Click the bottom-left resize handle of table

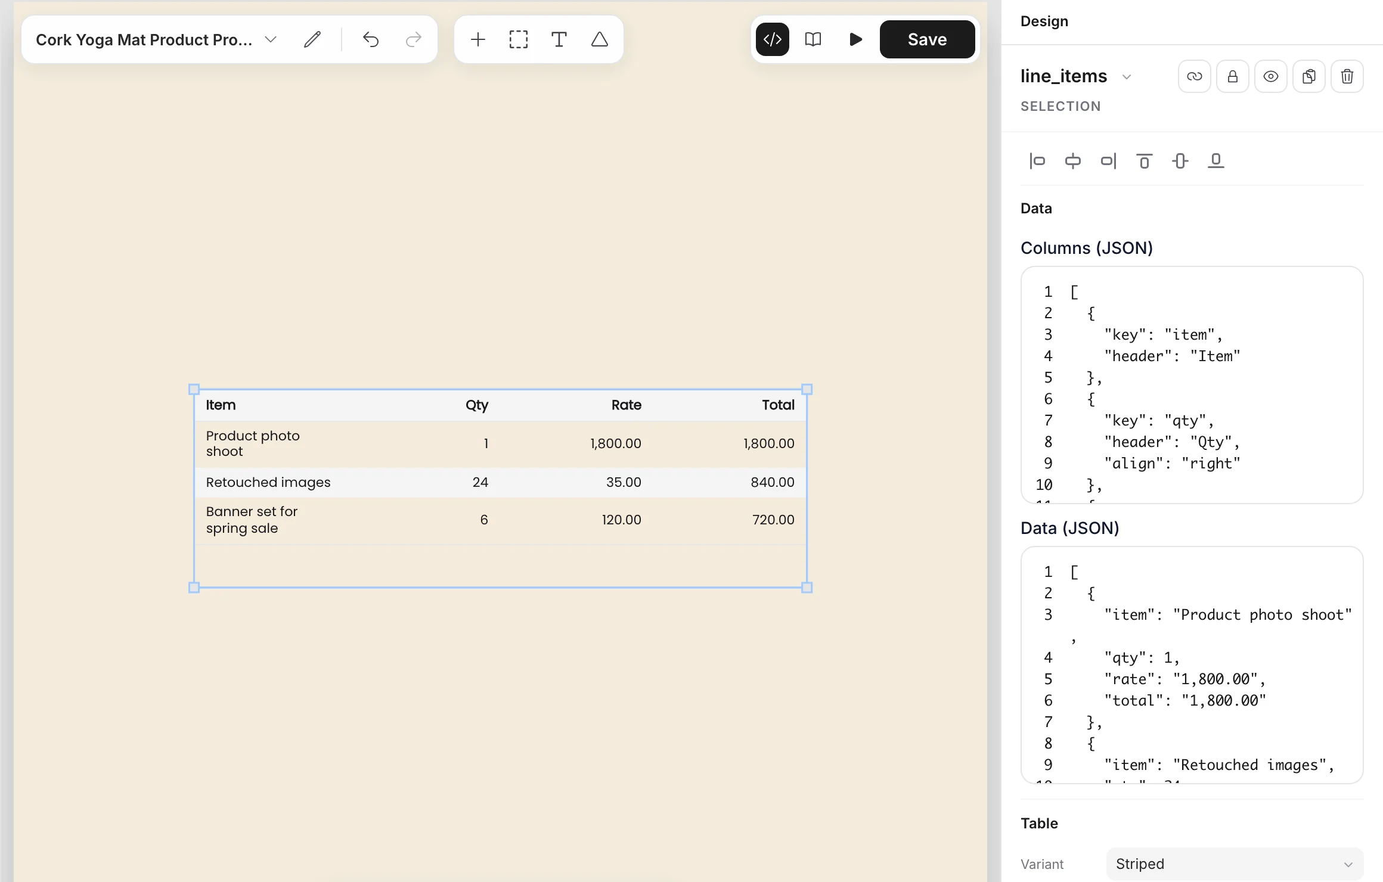(194, 588)
